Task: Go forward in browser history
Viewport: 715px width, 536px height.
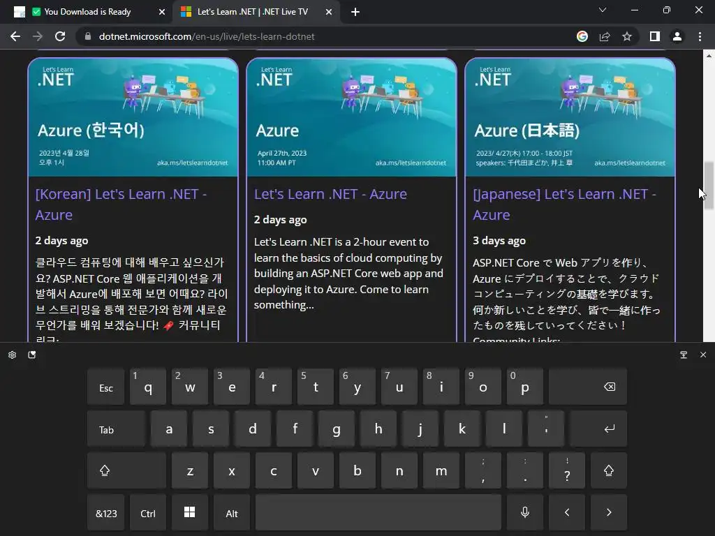Action: (38, 36)
